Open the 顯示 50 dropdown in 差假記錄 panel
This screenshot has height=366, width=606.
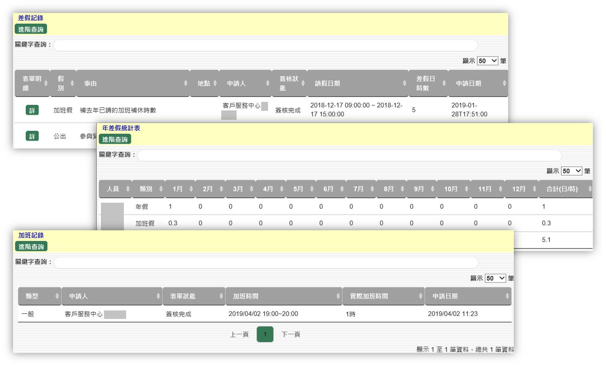coord(487,61)
